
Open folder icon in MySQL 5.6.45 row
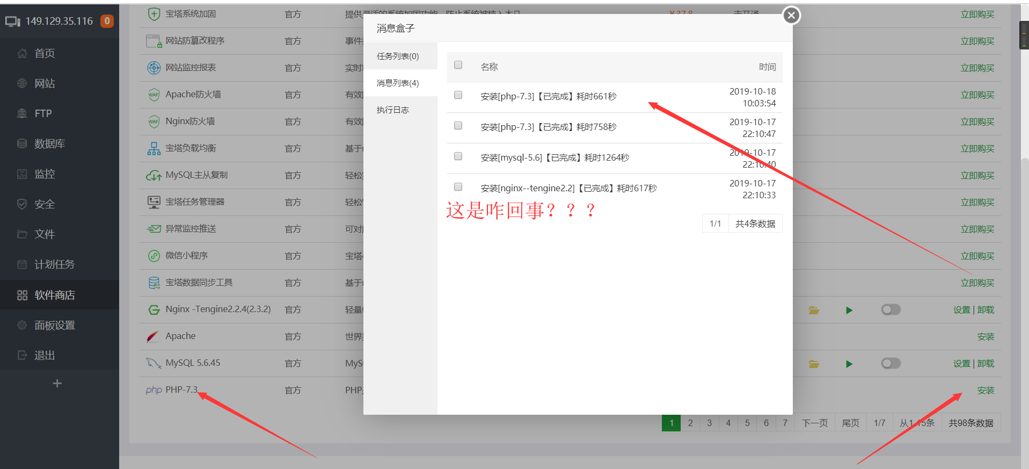click(x=814, y=364)
